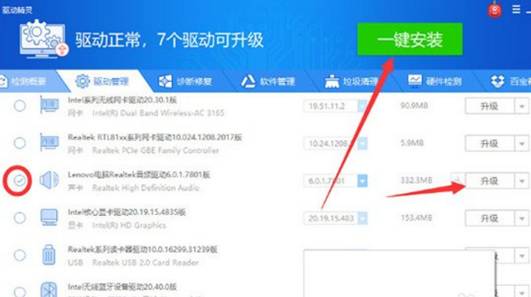Click the 5.9MB size value
Viewport: 531px width, 297px height.
(412, 143)
